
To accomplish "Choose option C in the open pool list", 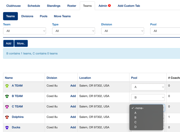I will [135, 122].
